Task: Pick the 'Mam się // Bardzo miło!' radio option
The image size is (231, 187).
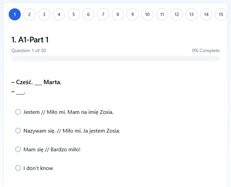Action: [x=18, y=149]
